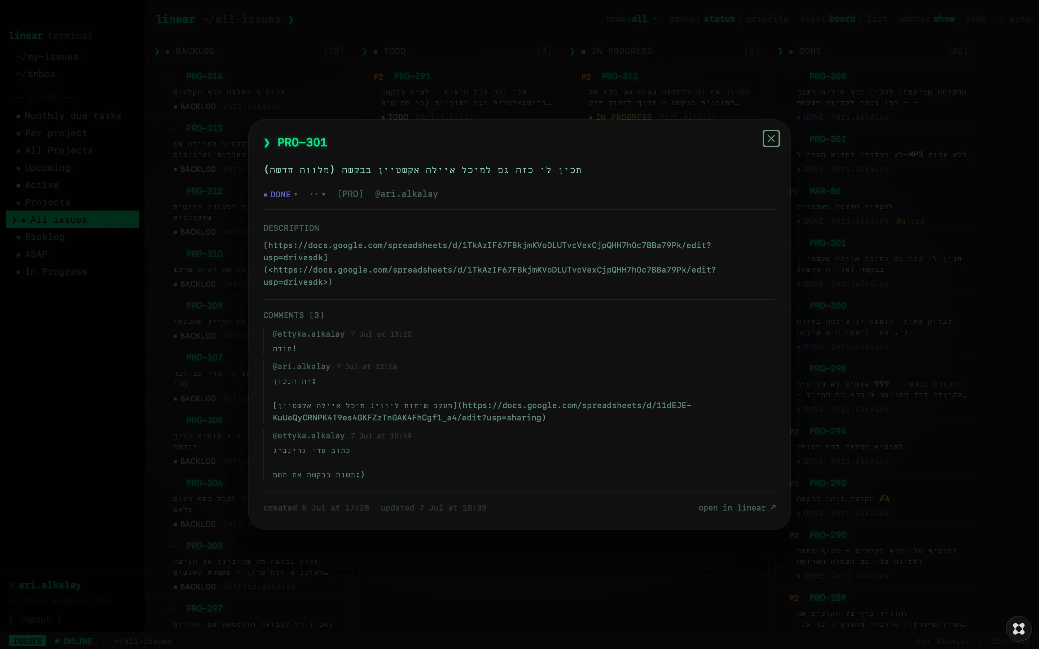Screen dimensions: 1039x649
Task: Open Active view in sidebar
Action: [72, 185]
